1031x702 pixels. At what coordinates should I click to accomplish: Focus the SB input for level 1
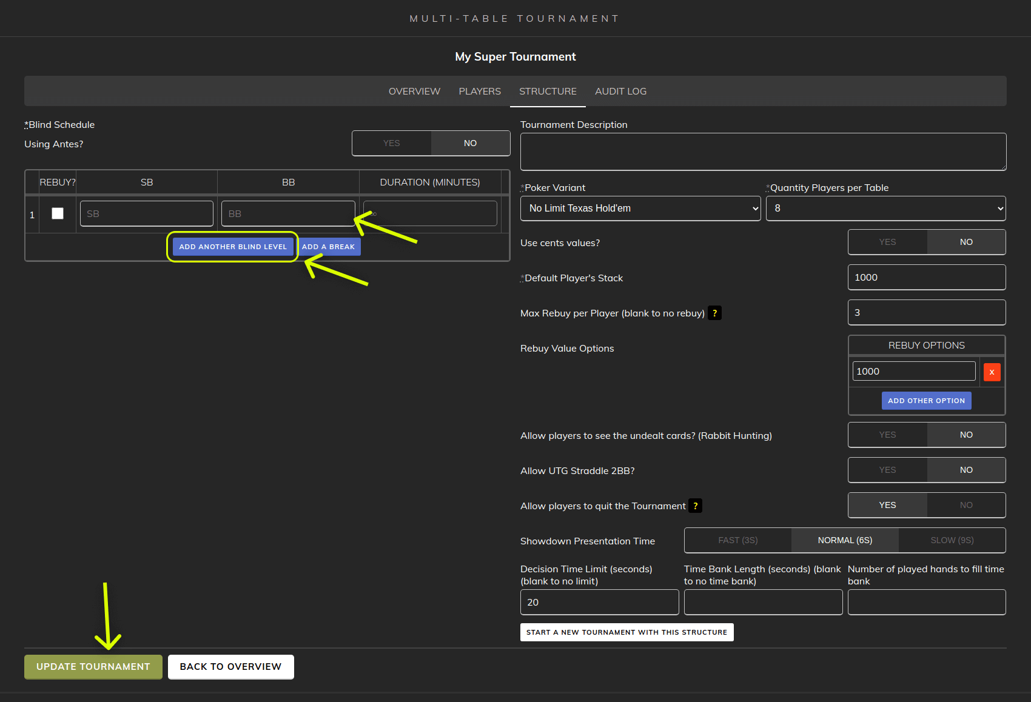pyautogui.click(x=147, y=213)
